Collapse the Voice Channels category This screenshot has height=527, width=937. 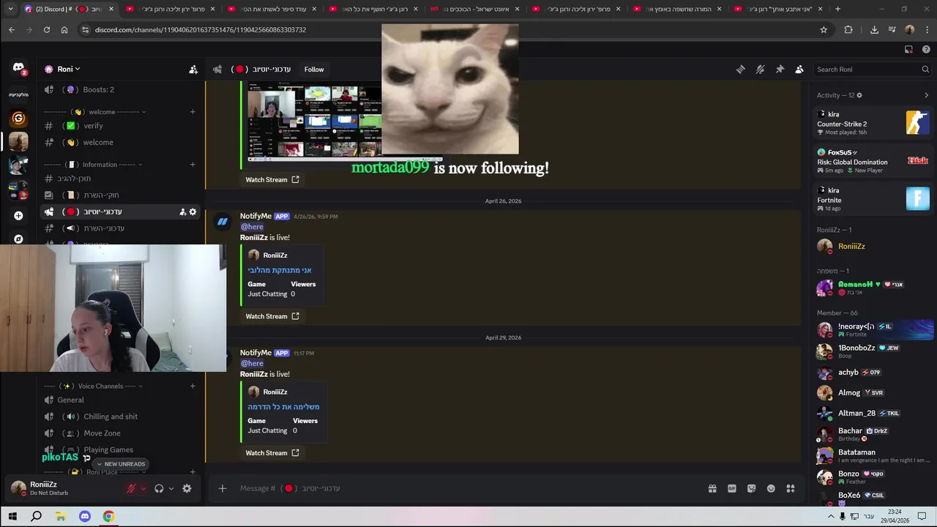[94, 386]
